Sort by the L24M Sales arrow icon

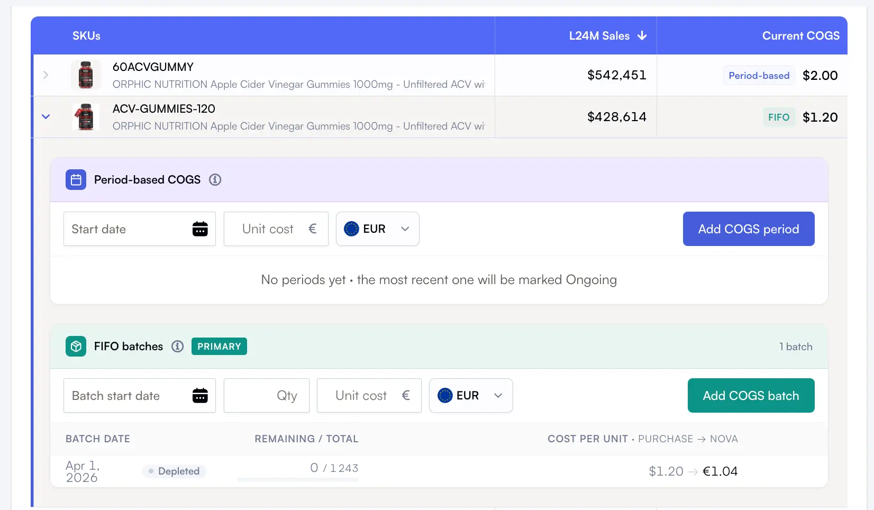coord(642,35)
